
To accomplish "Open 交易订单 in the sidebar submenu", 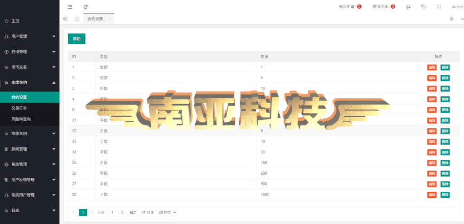I will point(29,108).
